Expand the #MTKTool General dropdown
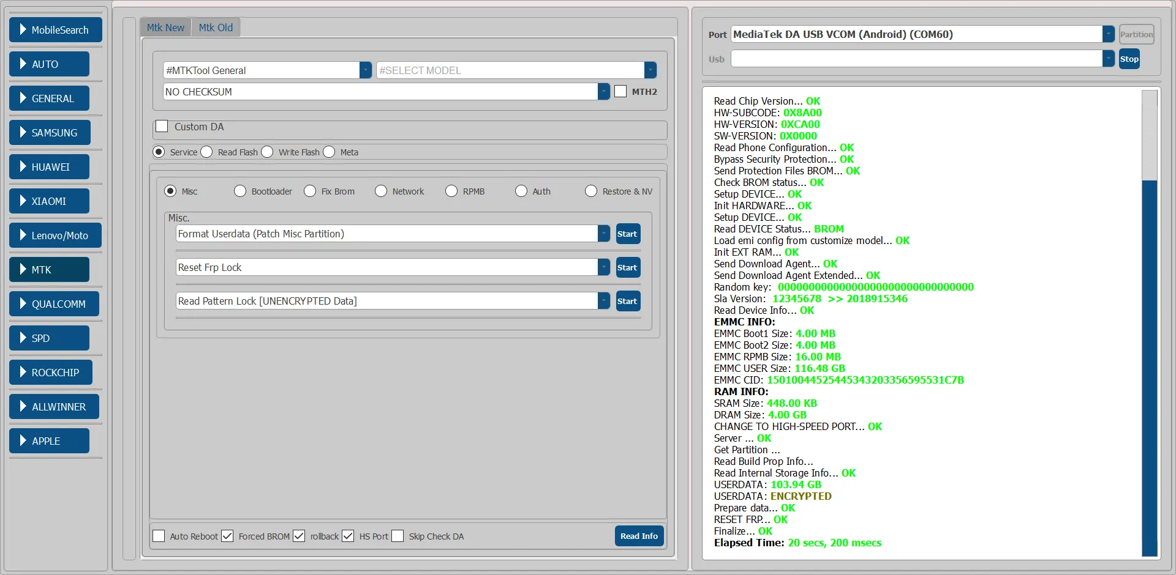This screenshot has width=1176, height=575. point(365,70)
